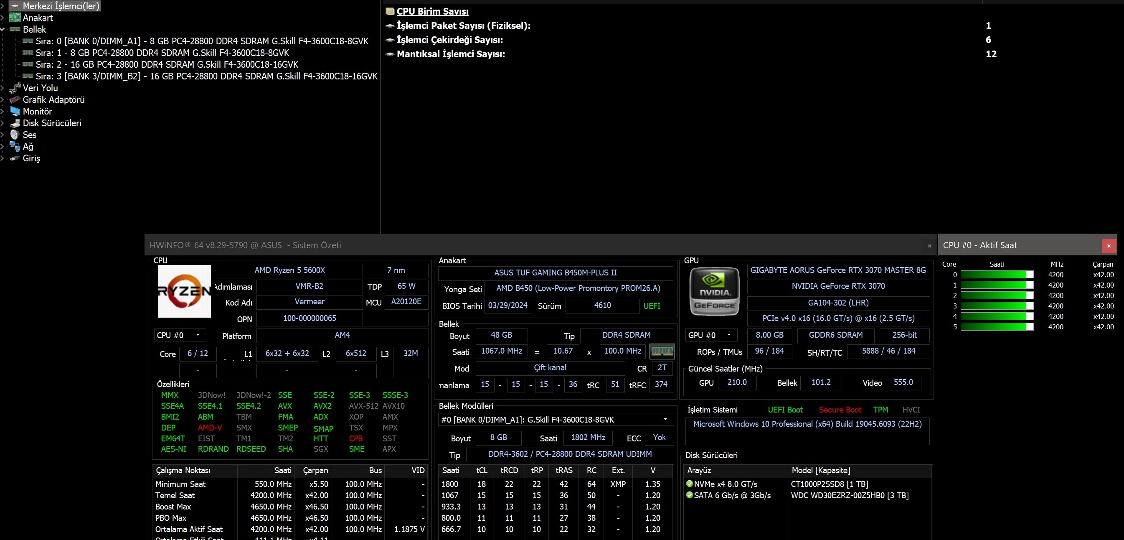This screenshot has width=1124, height=540.
Task: Click the Veri Yolu bus icon
Action: click(x=15, y=88)
